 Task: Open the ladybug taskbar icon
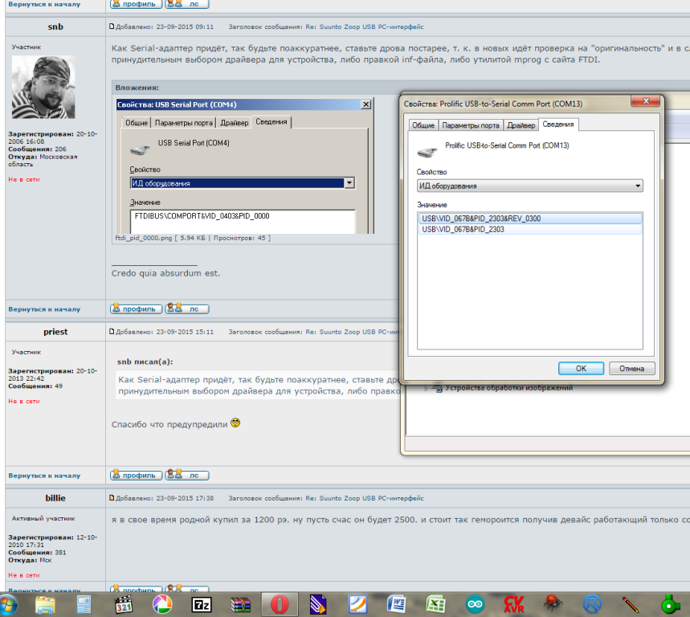(x=553, y=604)
